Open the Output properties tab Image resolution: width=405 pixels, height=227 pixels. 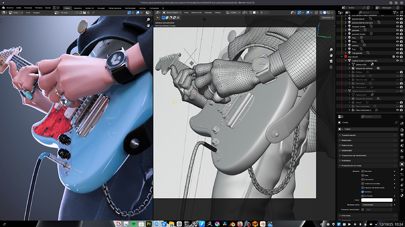tap(402, 135)
